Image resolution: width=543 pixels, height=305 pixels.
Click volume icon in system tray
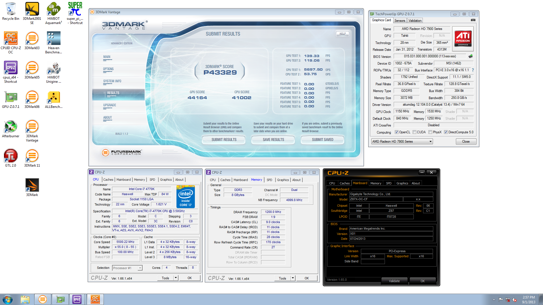tap(514, 300)
